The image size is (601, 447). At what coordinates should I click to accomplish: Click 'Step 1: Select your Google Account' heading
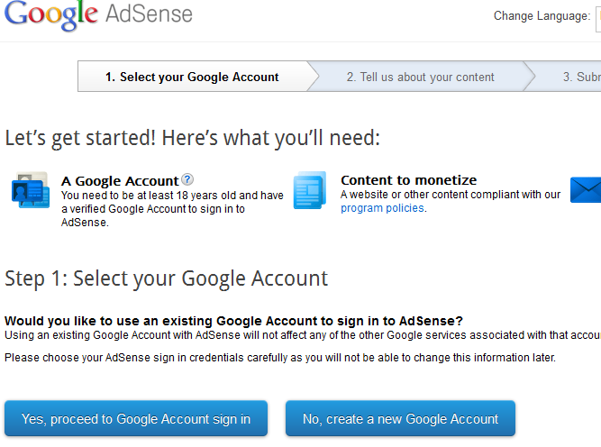click(x=166, y=278)
